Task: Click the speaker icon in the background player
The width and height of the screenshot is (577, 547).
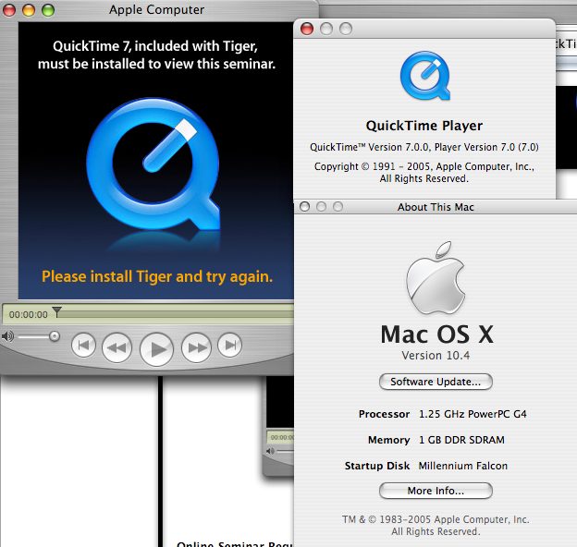Action: click(270, 451)
